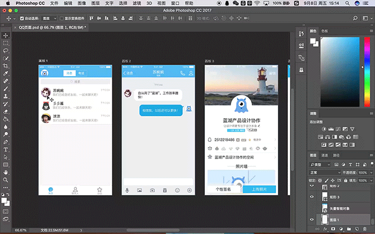Select the Clone Stamp tool

click(5, 96)
